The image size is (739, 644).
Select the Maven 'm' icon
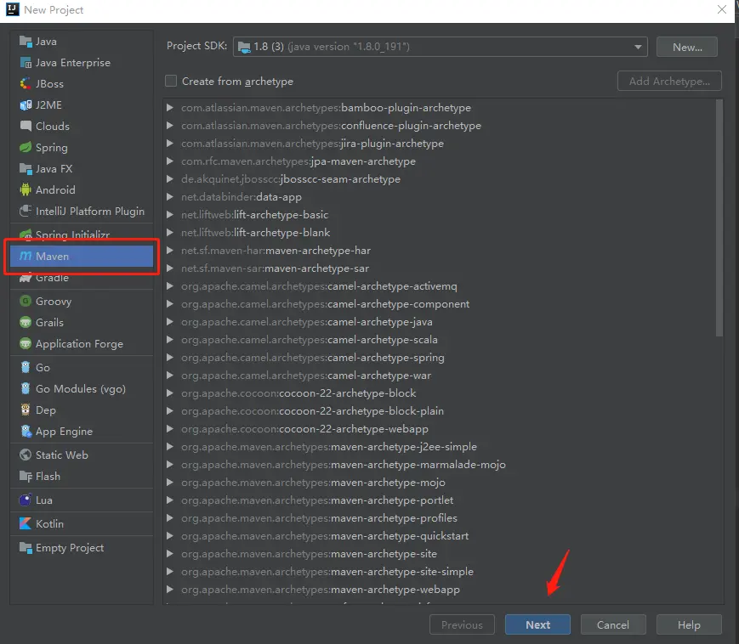[26, 256]
